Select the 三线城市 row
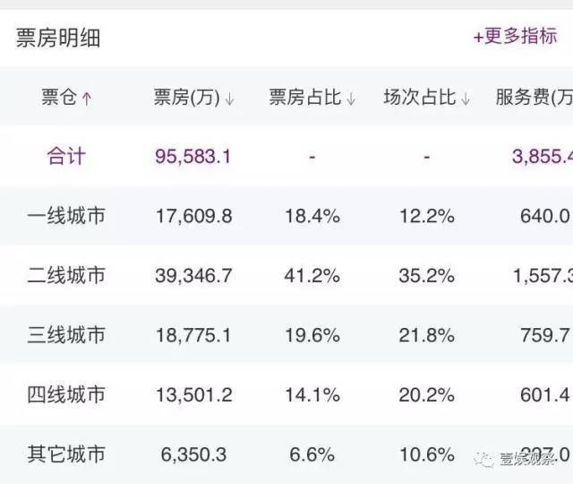 tap(286, 334)
